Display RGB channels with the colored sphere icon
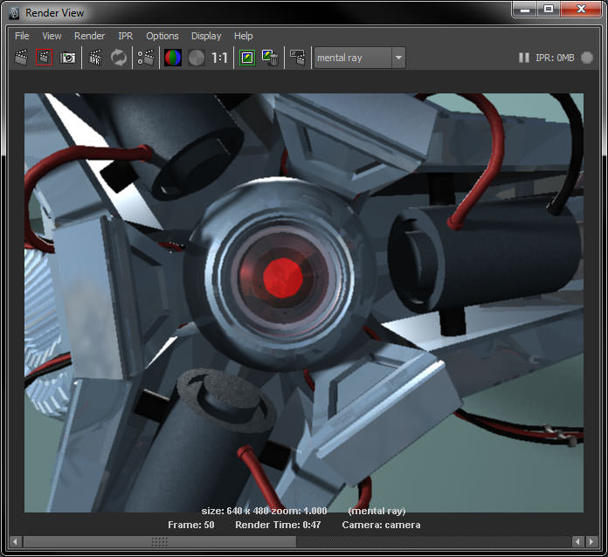 (x=173, y=58)
